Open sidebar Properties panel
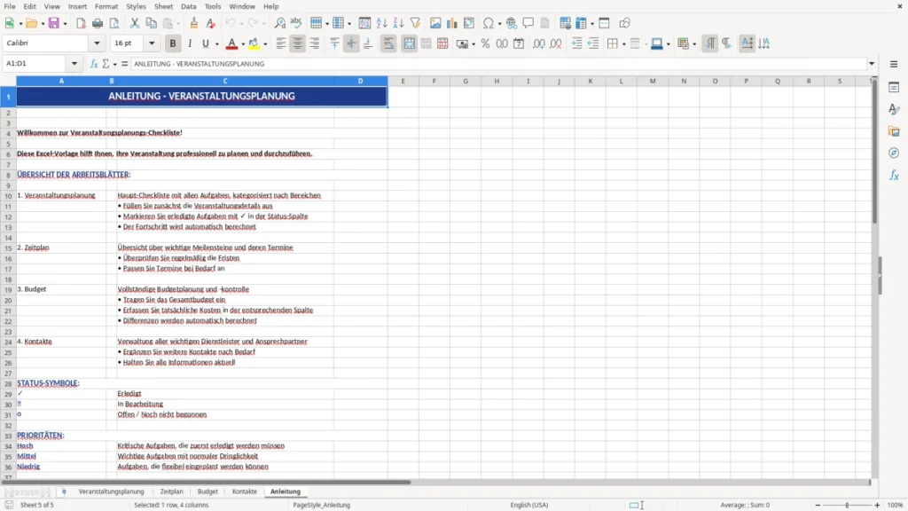This screenshot has height=511, width=908. click(894, 88)
